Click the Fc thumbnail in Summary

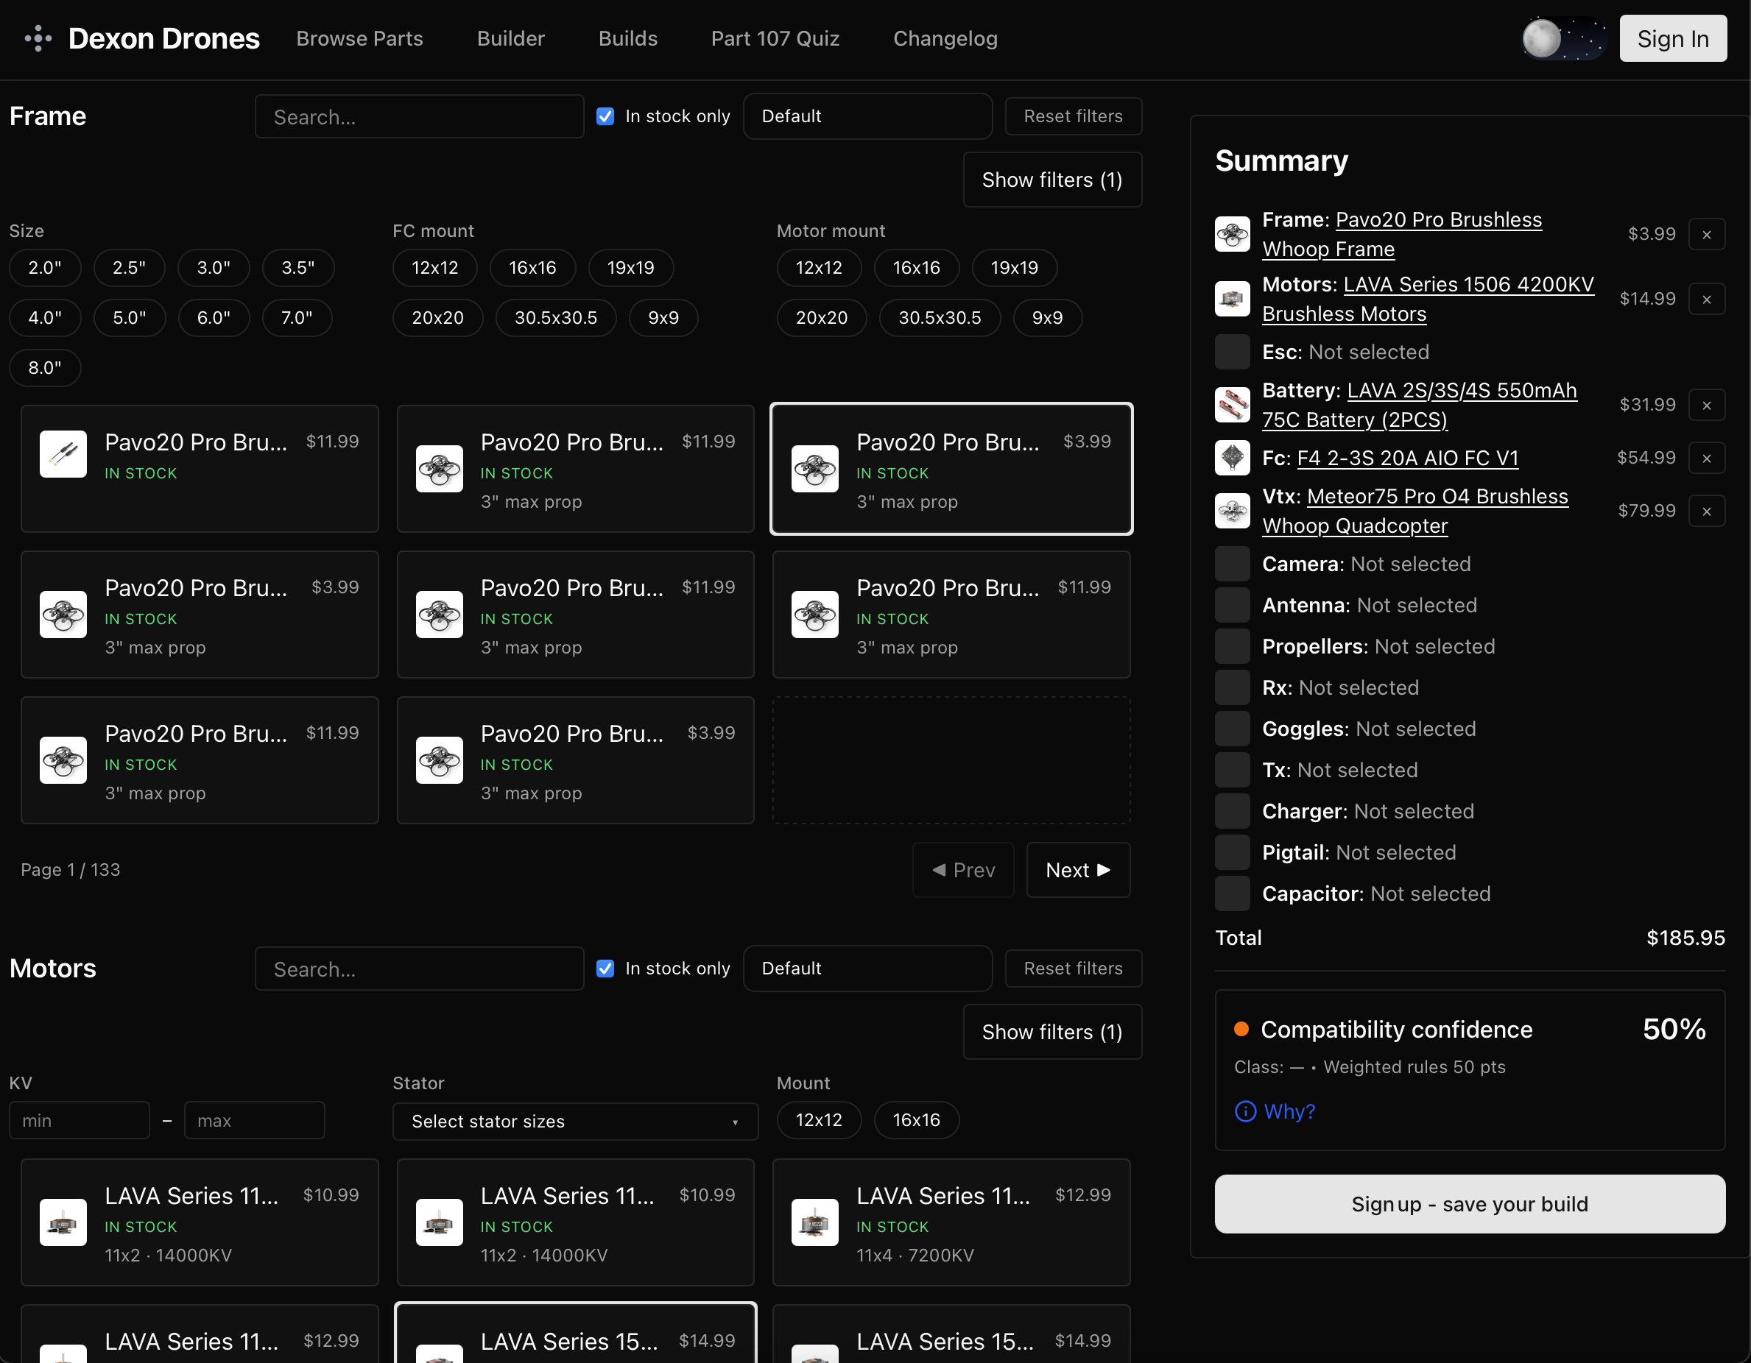[1233, 459]
